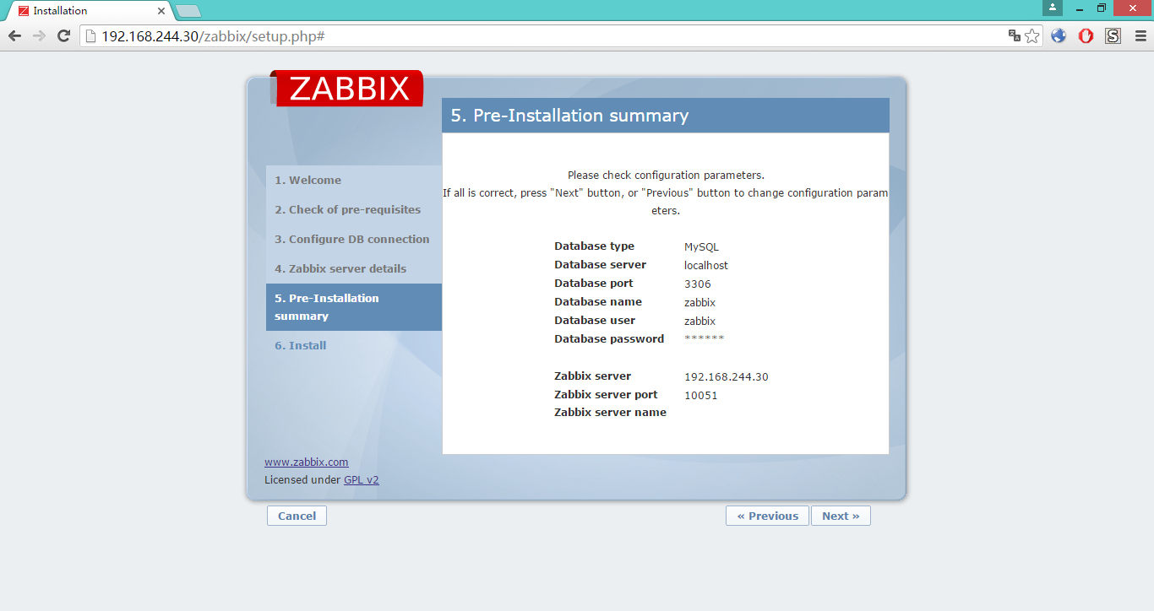The height and width of the screenshot is (611, 1154).
Task: Click the Database user label
Action: coord(595,320)
